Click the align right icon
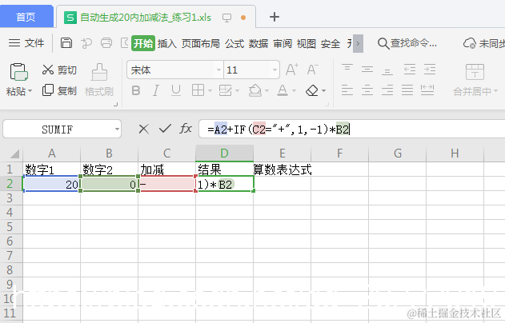 click(387, 90)
